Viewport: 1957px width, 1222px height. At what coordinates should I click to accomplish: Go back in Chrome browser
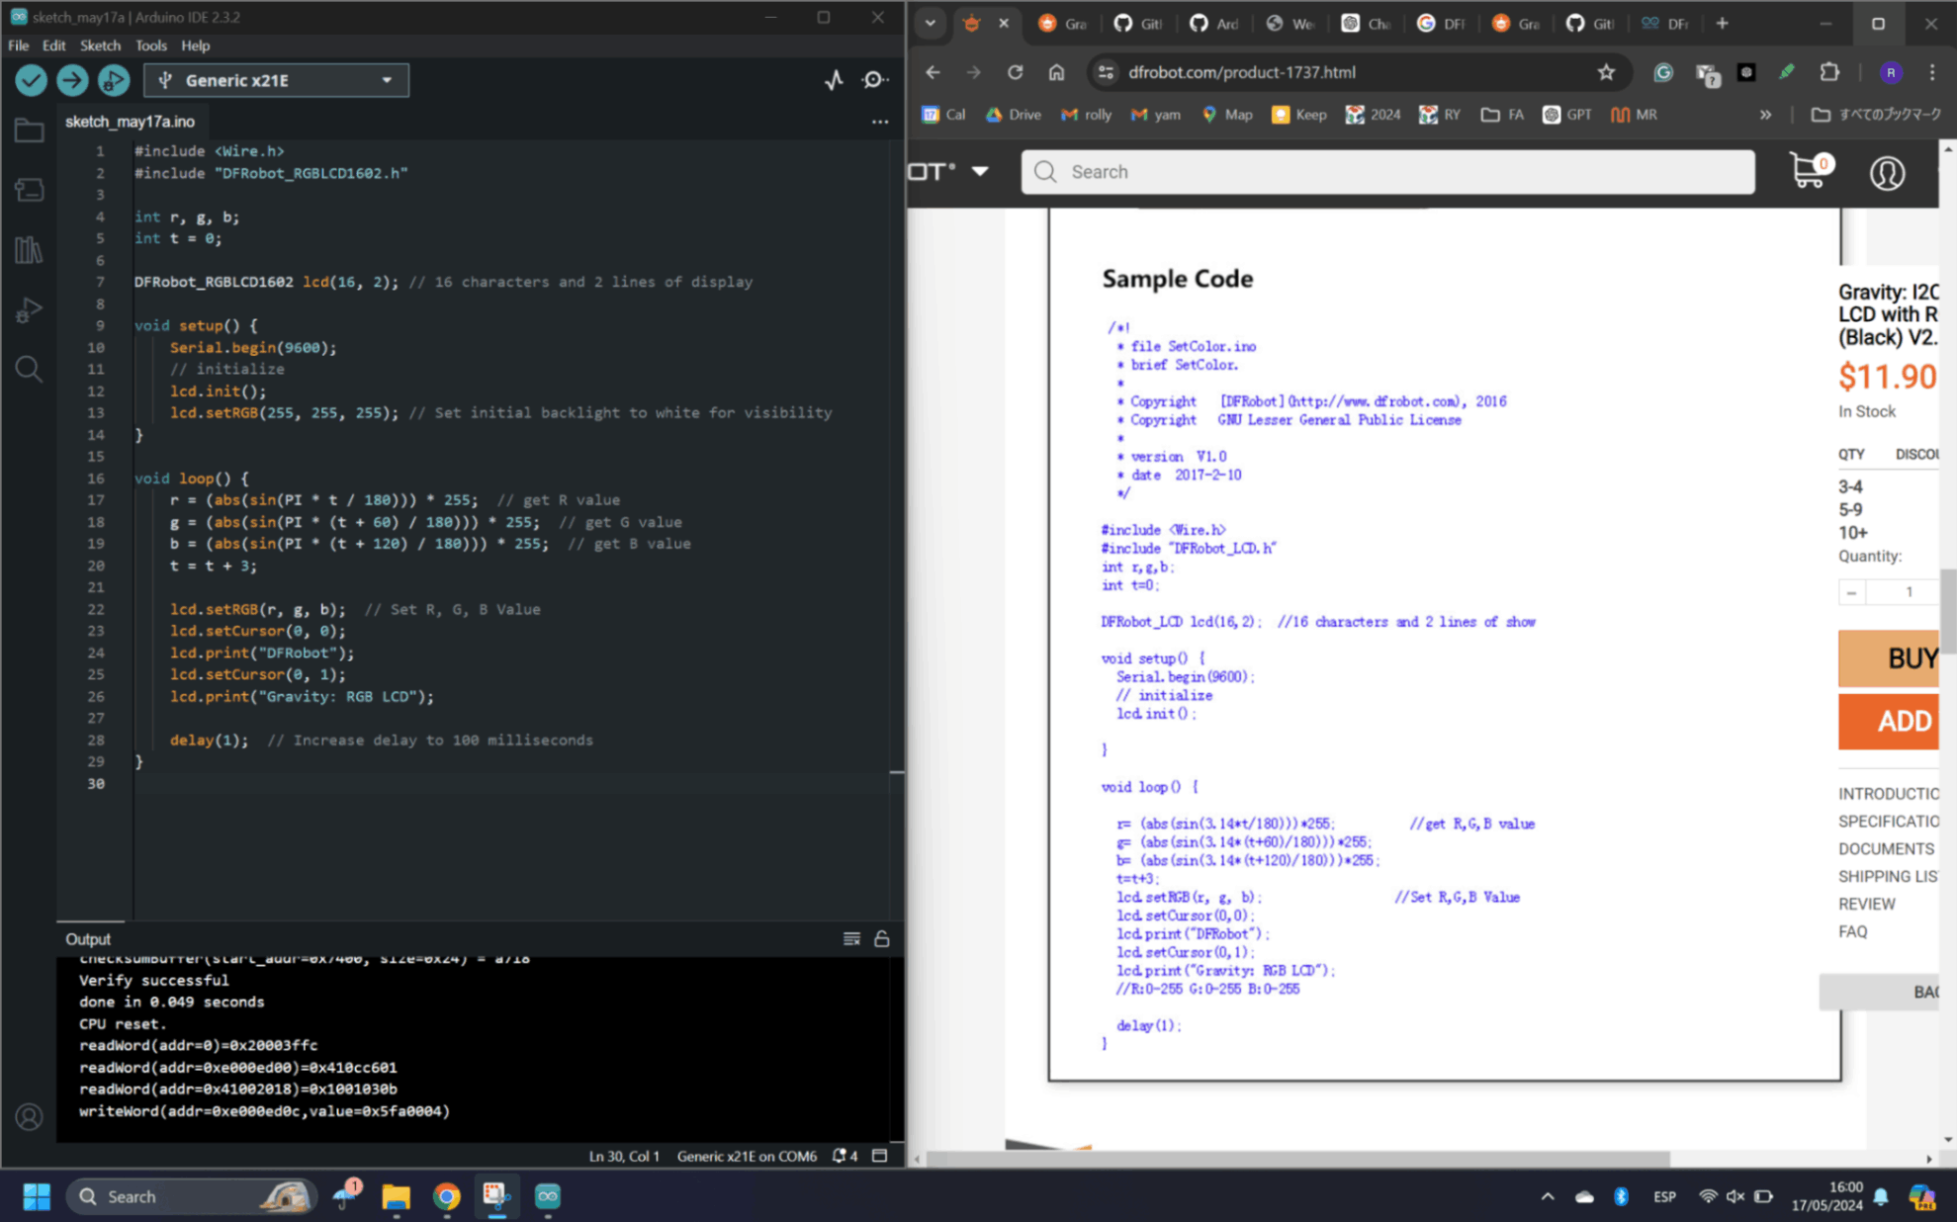(933, 72)
